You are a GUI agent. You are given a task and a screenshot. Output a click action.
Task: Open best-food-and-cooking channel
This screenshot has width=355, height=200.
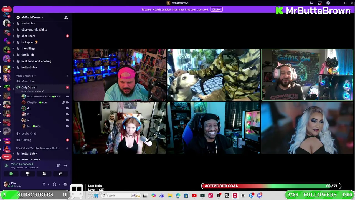tap(36, 61)
